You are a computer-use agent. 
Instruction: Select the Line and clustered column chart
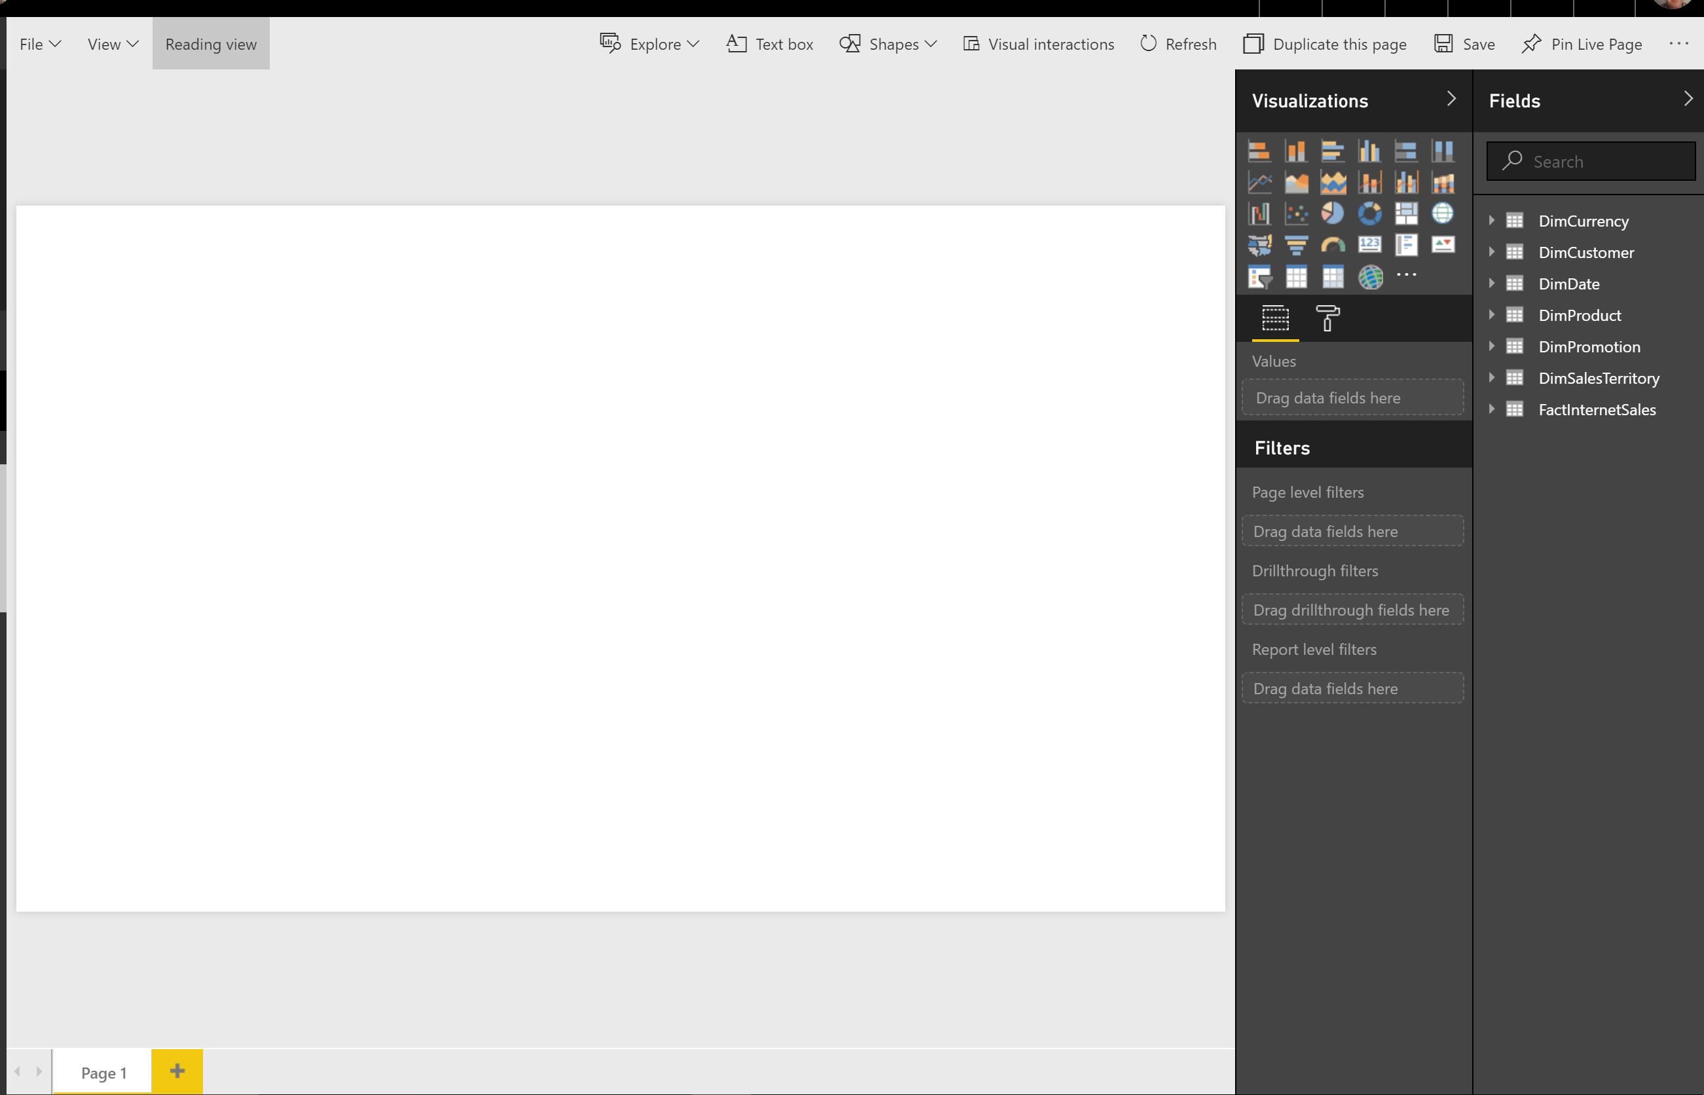pyautogui.click(x=1406, y=183)
